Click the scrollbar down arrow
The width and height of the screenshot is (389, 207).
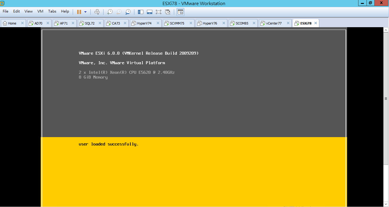click(x=386, y=205)
